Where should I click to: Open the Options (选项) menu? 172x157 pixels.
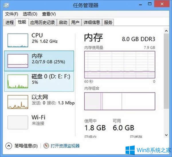point(30,14)
